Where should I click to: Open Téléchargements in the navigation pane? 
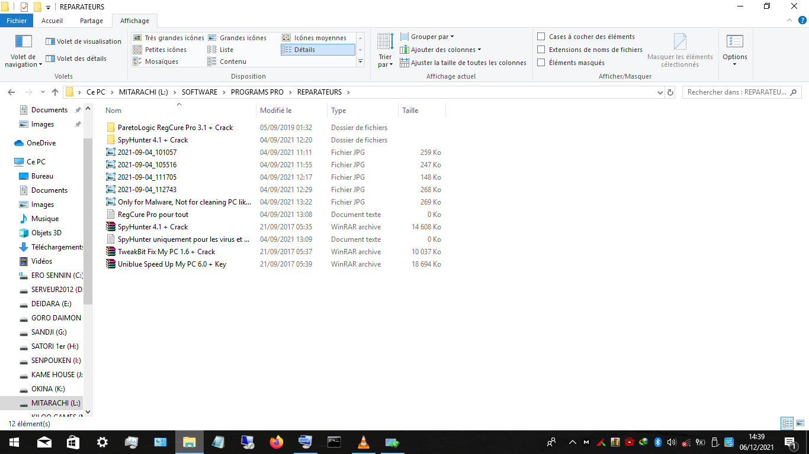click(57, 247)
